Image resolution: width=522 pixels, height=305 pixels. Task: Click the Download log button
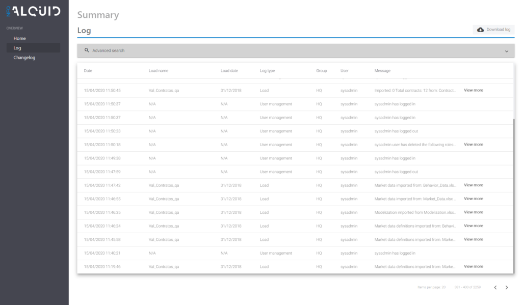tap(493, 30)
